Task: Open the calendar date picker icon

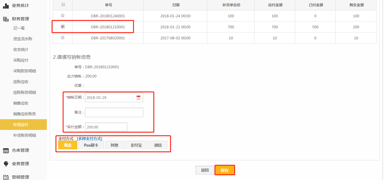Action: point(138,97)
